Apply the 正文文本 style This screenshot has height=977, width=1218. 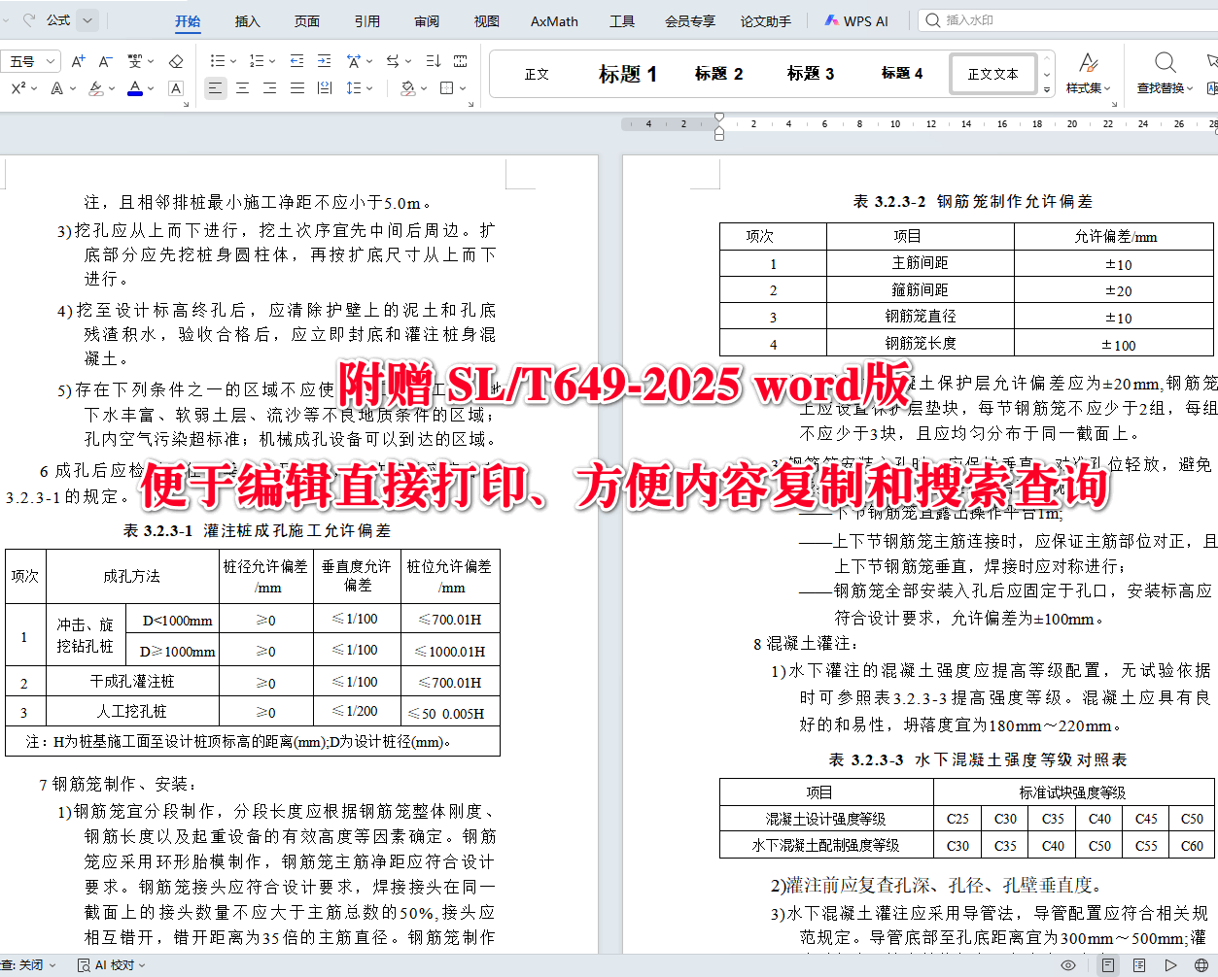click(x=992, y=74)
